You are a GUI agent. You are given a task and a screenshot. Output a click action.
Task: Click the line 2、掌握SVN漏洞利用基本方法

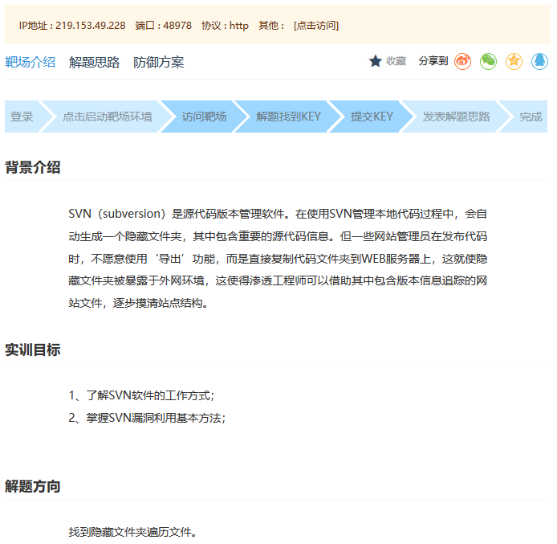tap(147, 418)
